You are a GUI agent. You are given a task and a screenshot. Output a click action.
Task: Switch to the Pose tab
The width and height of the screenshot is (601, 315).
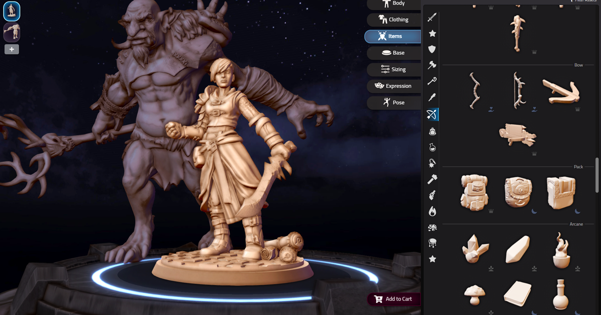[x=393, y=102]
